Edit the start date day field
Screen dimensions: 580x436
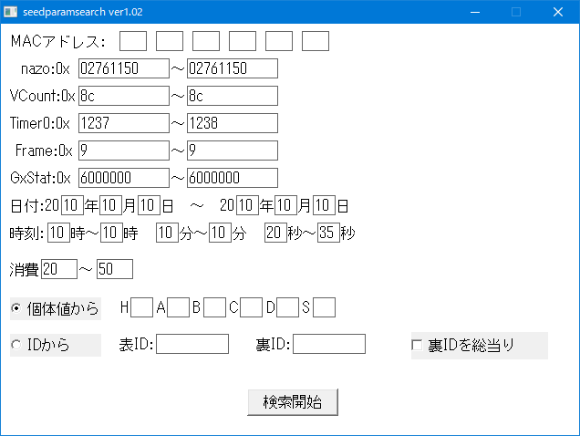pos(149,205)
